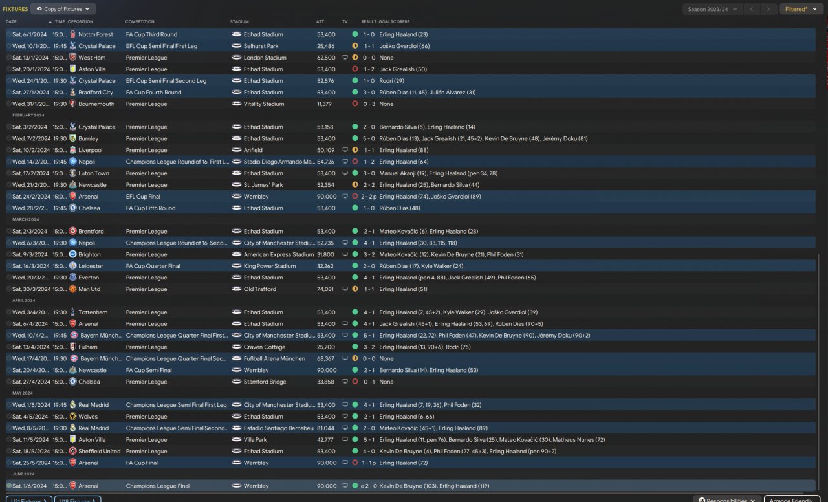Open the Responsibilities dropdown
The height and width of the screenshot is (502, 828).
point(727,500)
